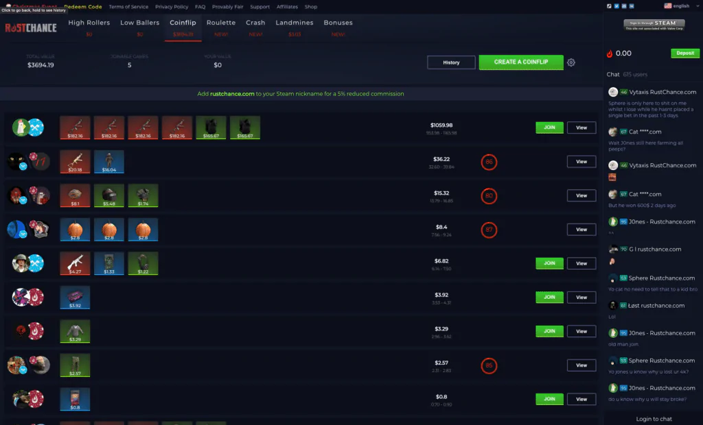View the $2.57 coinflip game
Viewport: 703px width, 425px height.
point(581,365)
